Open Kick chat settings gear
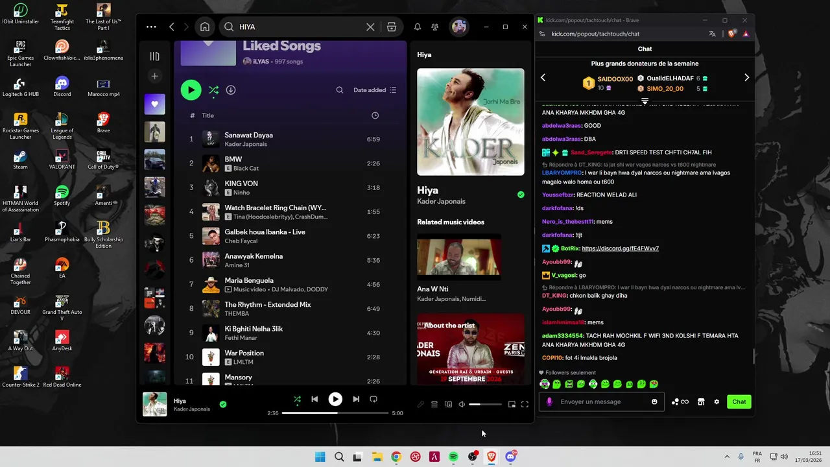 pyautogui.click(x=717, y=402)
